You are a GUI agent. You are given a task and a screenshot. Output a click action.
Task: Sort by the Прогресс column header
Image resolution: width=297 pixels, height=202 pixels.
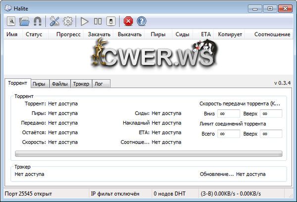68,35
